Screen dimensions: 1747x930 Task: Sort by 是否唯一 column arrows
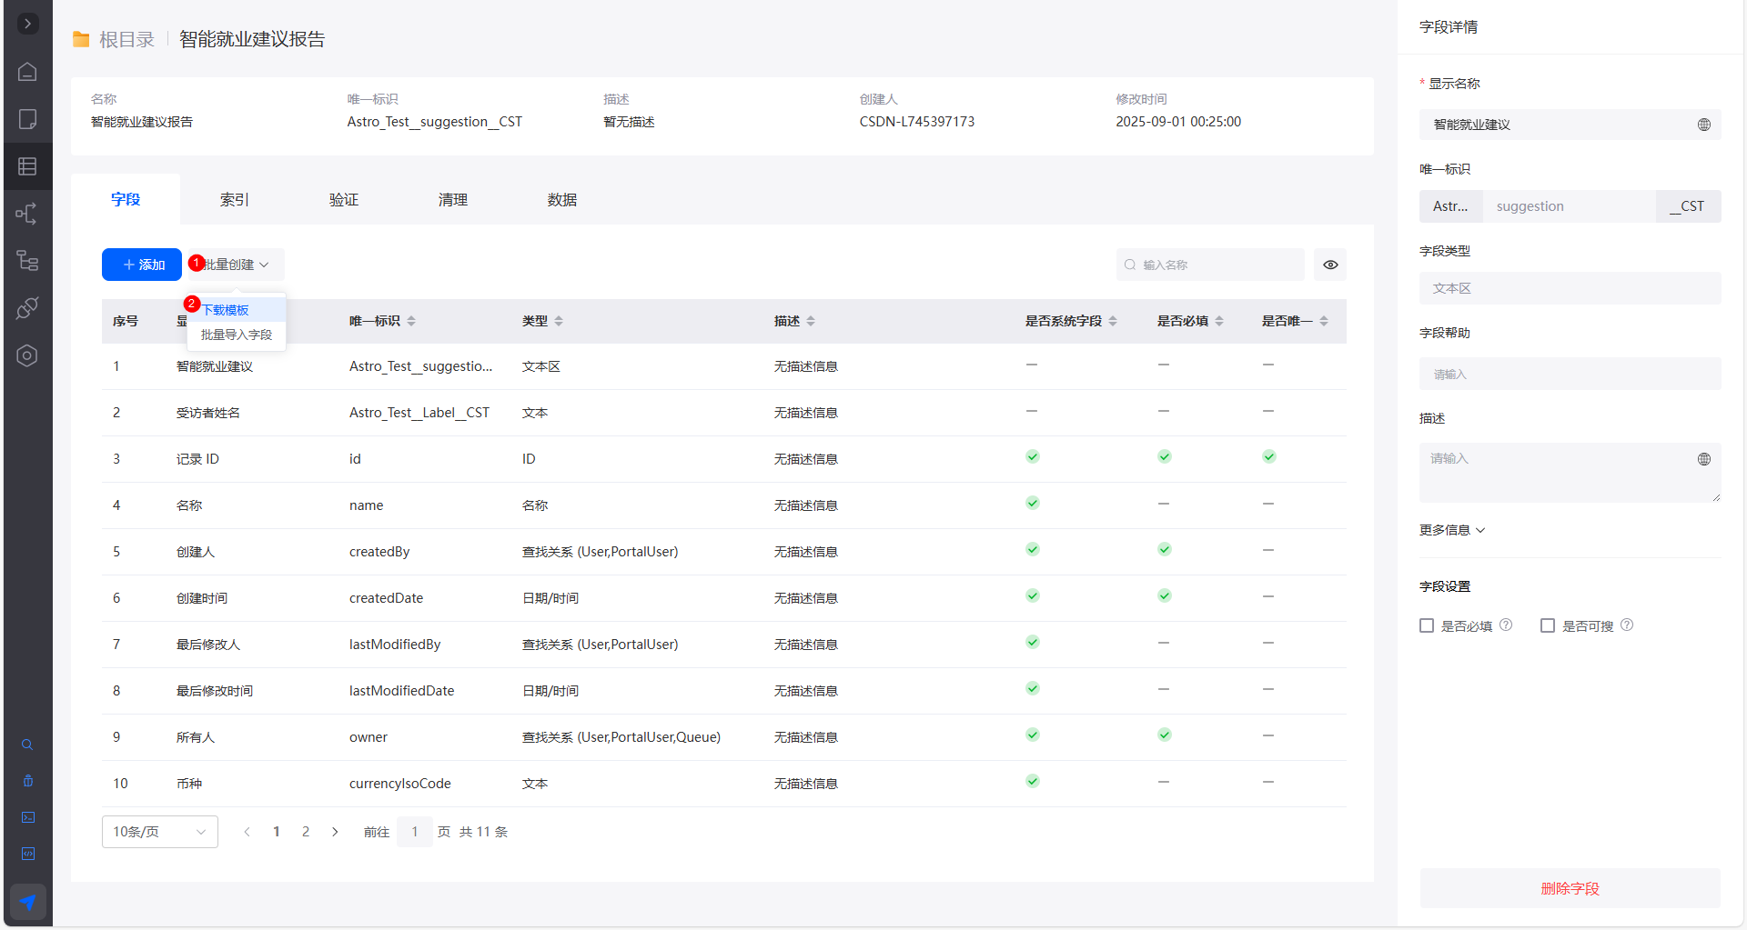(x=1324, y=321)
